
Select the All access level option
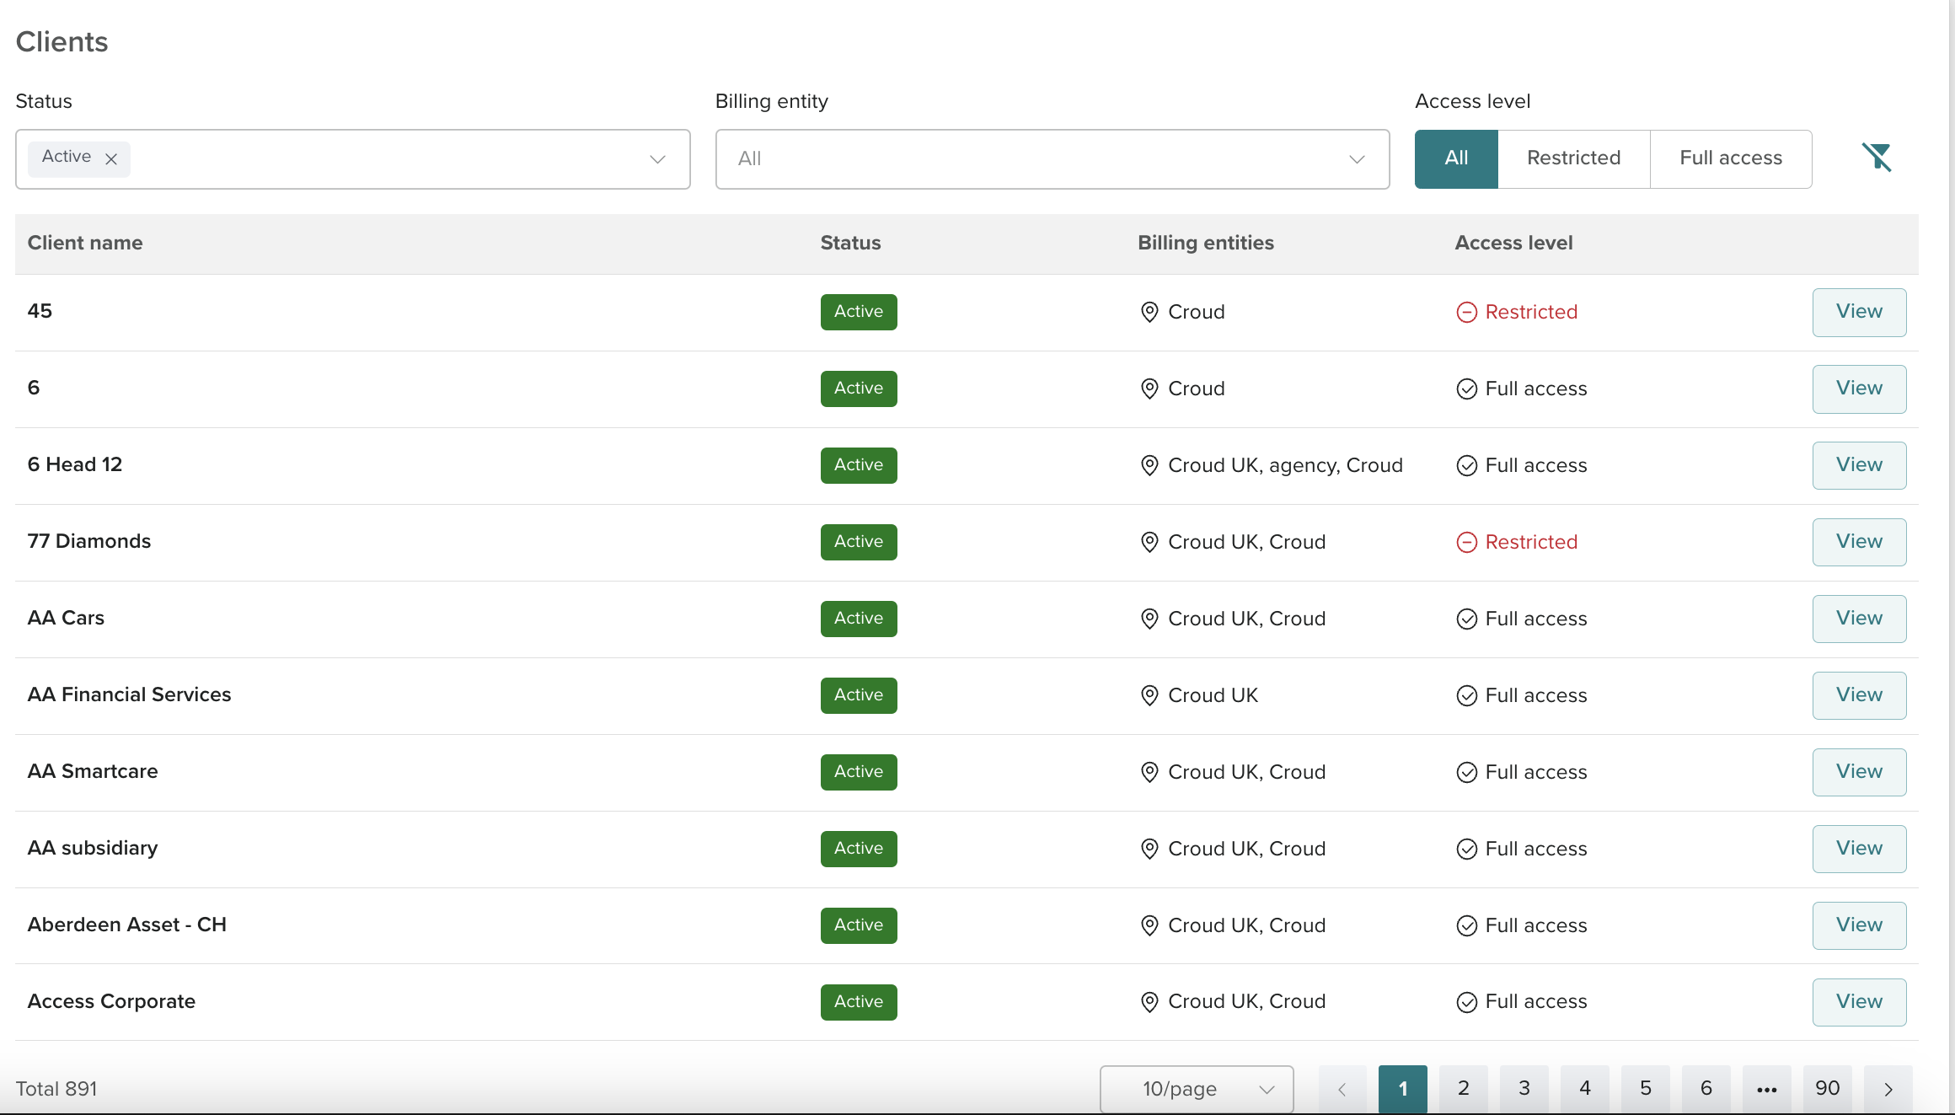tap(1455, 158)
